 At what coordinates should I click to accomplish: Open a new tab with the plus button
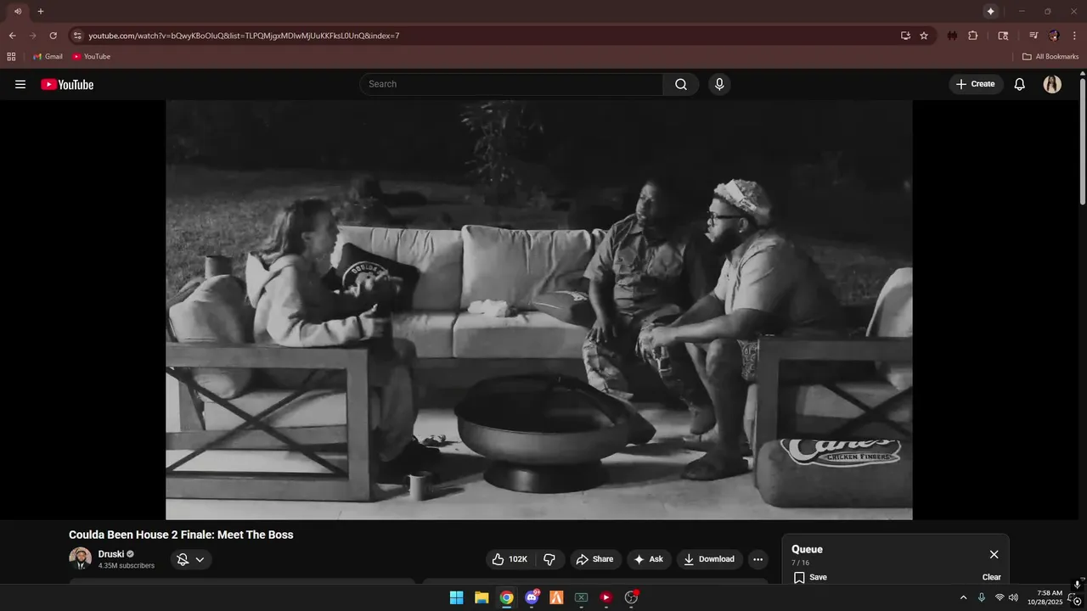tap(40, 11)
